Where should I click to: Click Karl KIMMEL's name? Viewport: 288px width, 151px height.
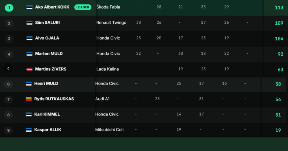(x=47, y=114)
